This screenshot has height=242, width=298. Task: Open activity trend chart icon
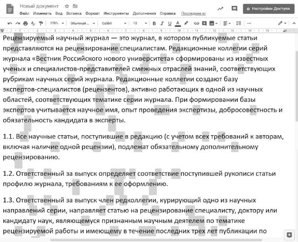click(x=220, y=9)
